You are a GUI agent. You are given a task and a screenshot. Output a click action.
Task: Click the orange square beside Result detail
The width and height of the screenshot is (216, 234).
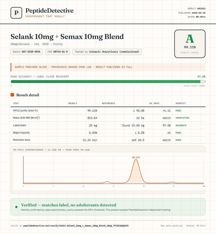point(12,95)
